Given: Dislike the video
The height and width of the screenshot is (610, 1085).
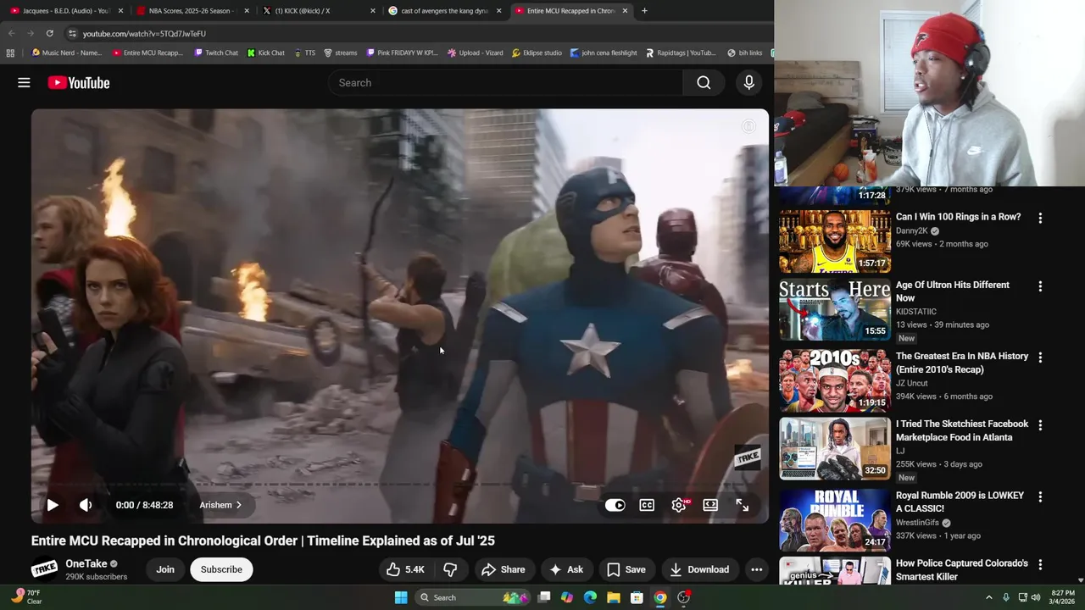Looking at the screenshot, I should [x=450, y=569].
